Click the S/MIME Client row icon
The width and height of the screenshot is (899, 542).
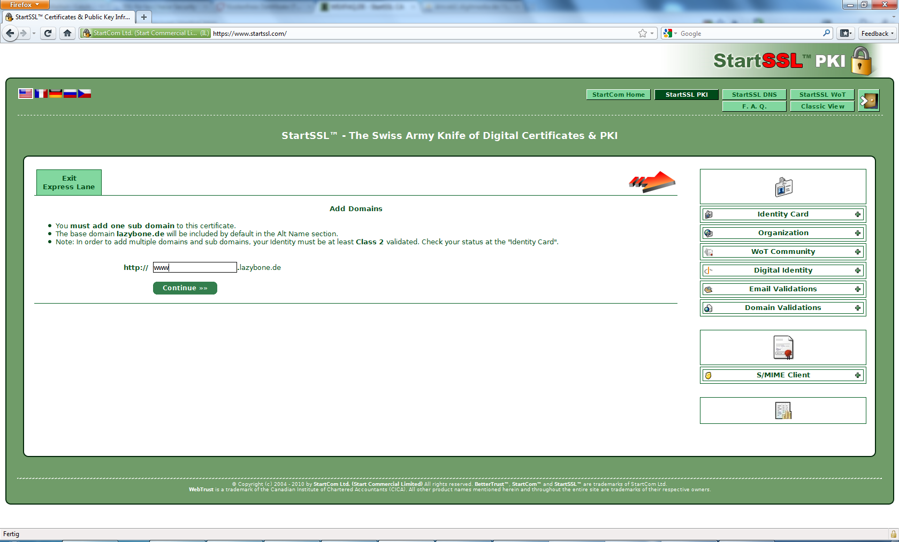click(x=708, y=375)
